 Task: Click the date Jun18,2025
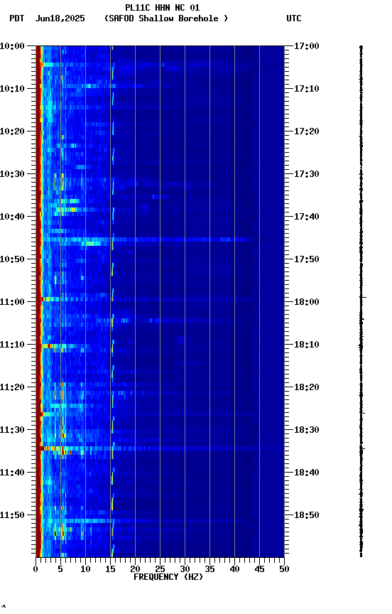60,18
